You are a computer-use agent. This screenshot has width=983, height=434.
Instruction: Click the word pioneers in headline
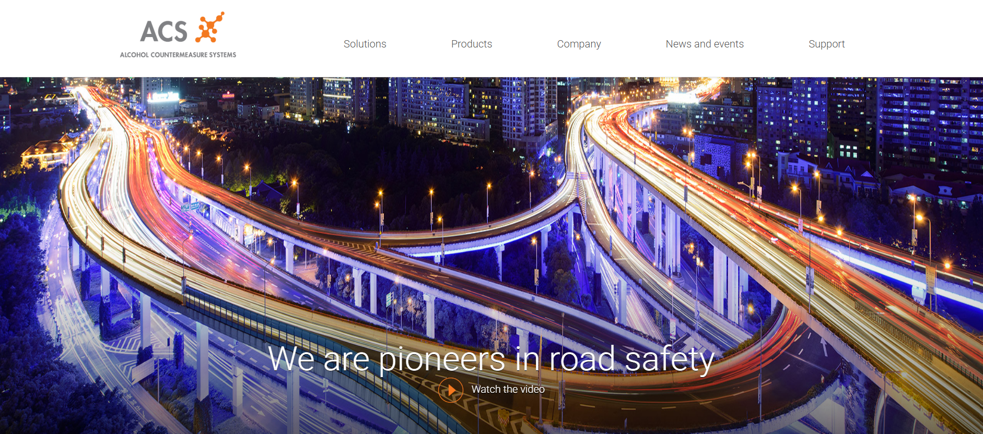(x=441, y=360)
